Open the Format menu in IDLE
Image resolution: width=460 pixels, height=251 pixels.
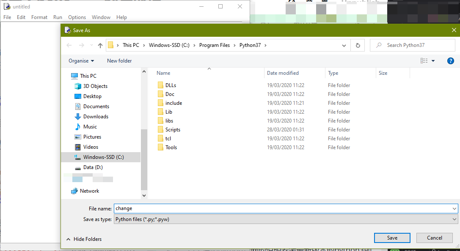[39, 17]
